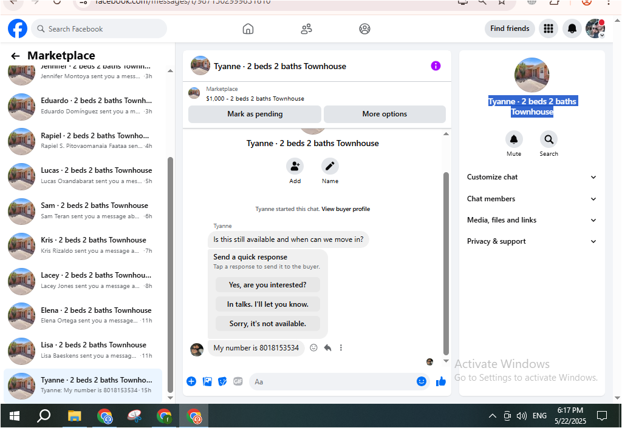This screenshot has height=428, width=622.
Task: Send 'Yes, are you interested?' response
Action: click(x=267, y=285)
